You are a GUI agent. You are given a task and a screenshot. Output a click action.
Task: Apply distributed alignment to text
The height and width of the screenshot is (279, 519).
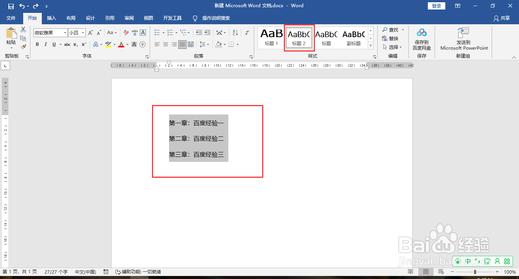point(191,44)
